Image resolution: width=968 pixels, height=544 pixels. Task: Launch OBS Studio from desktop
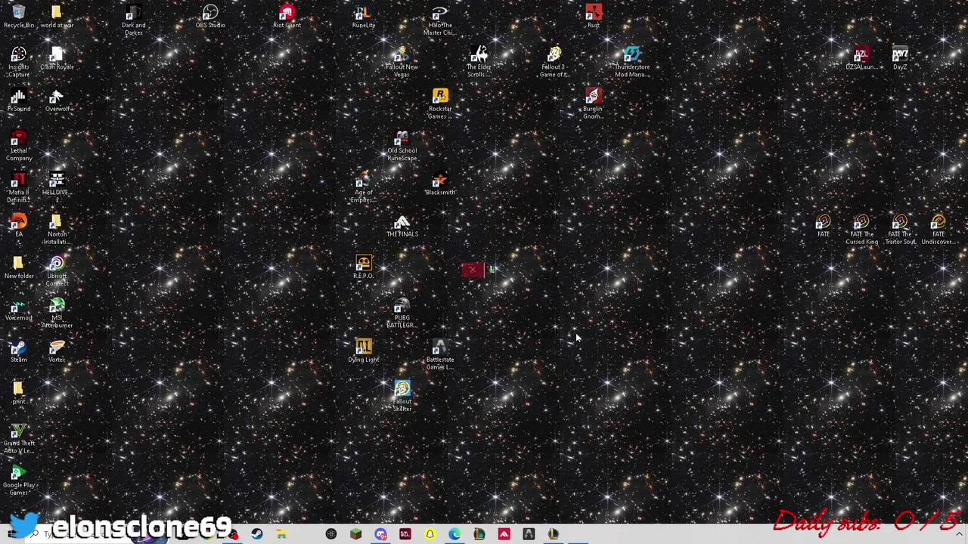coord(210,16)
